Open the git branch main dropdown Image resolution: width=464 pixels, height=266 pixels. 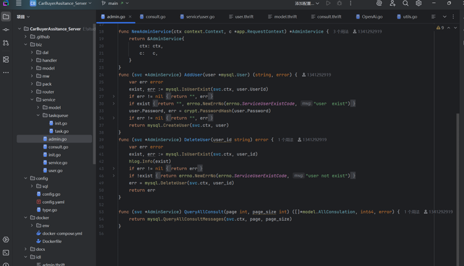(x=115, y=3)
